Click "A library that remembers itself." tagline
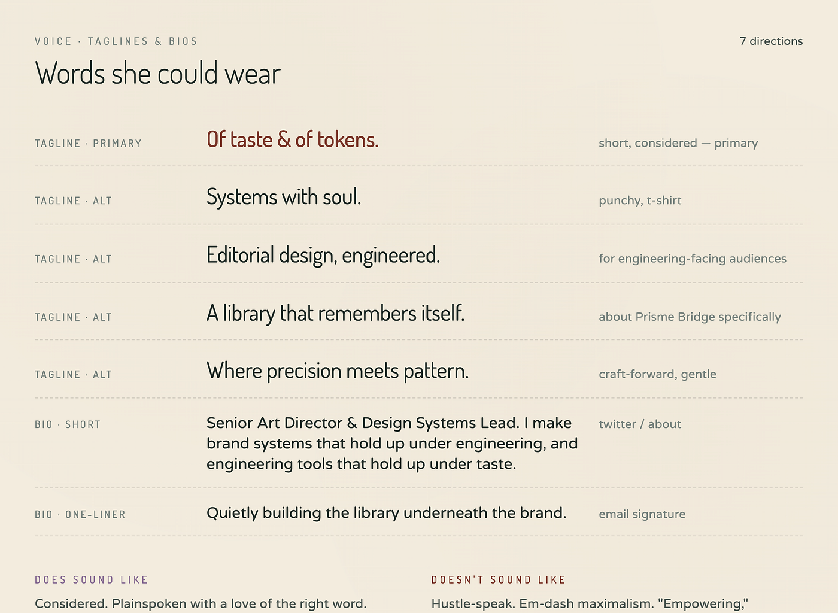The image size is (838, 613). click(x=336, y=313)
